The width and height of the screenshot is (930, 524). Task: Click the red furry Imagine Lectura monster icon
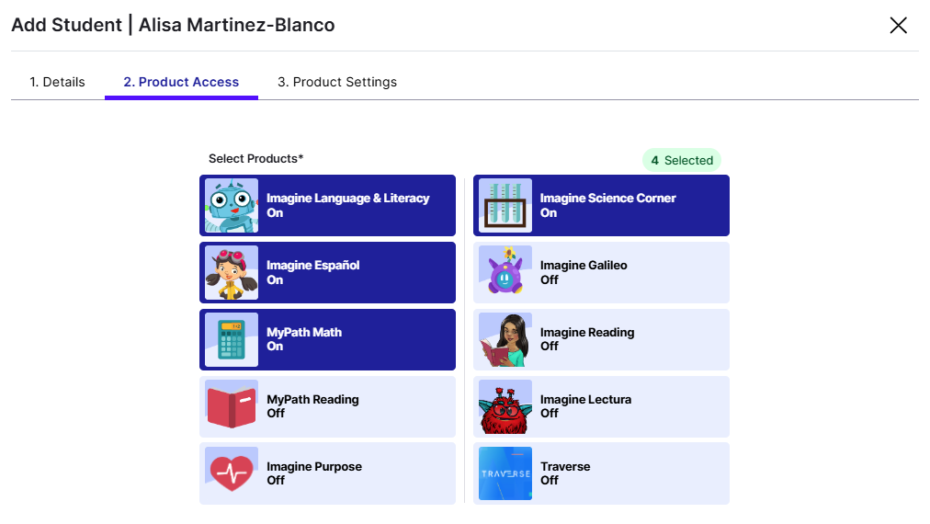[x=505, y=407]
